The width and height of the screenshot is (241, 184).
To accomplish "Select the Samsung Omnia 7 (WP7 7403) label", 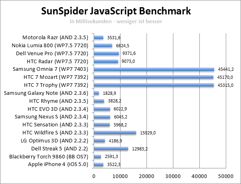I will (50, 69).
